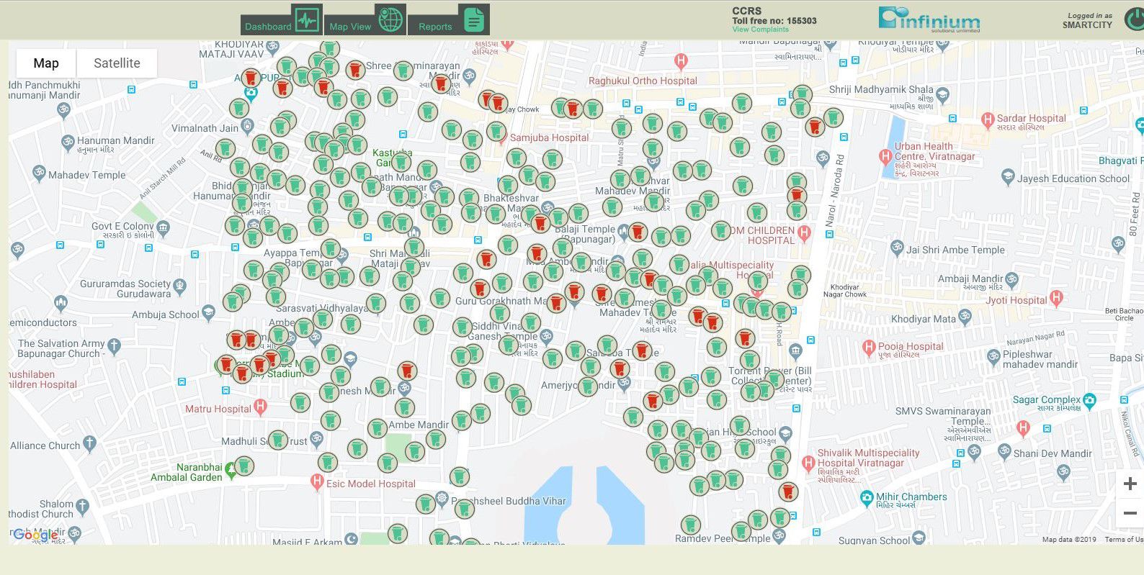Select the Map view type button

click(x=46, y=63)
